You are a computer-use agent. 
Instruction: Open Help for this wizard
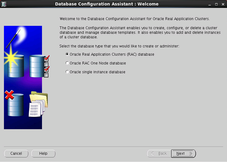click(43, 153)
